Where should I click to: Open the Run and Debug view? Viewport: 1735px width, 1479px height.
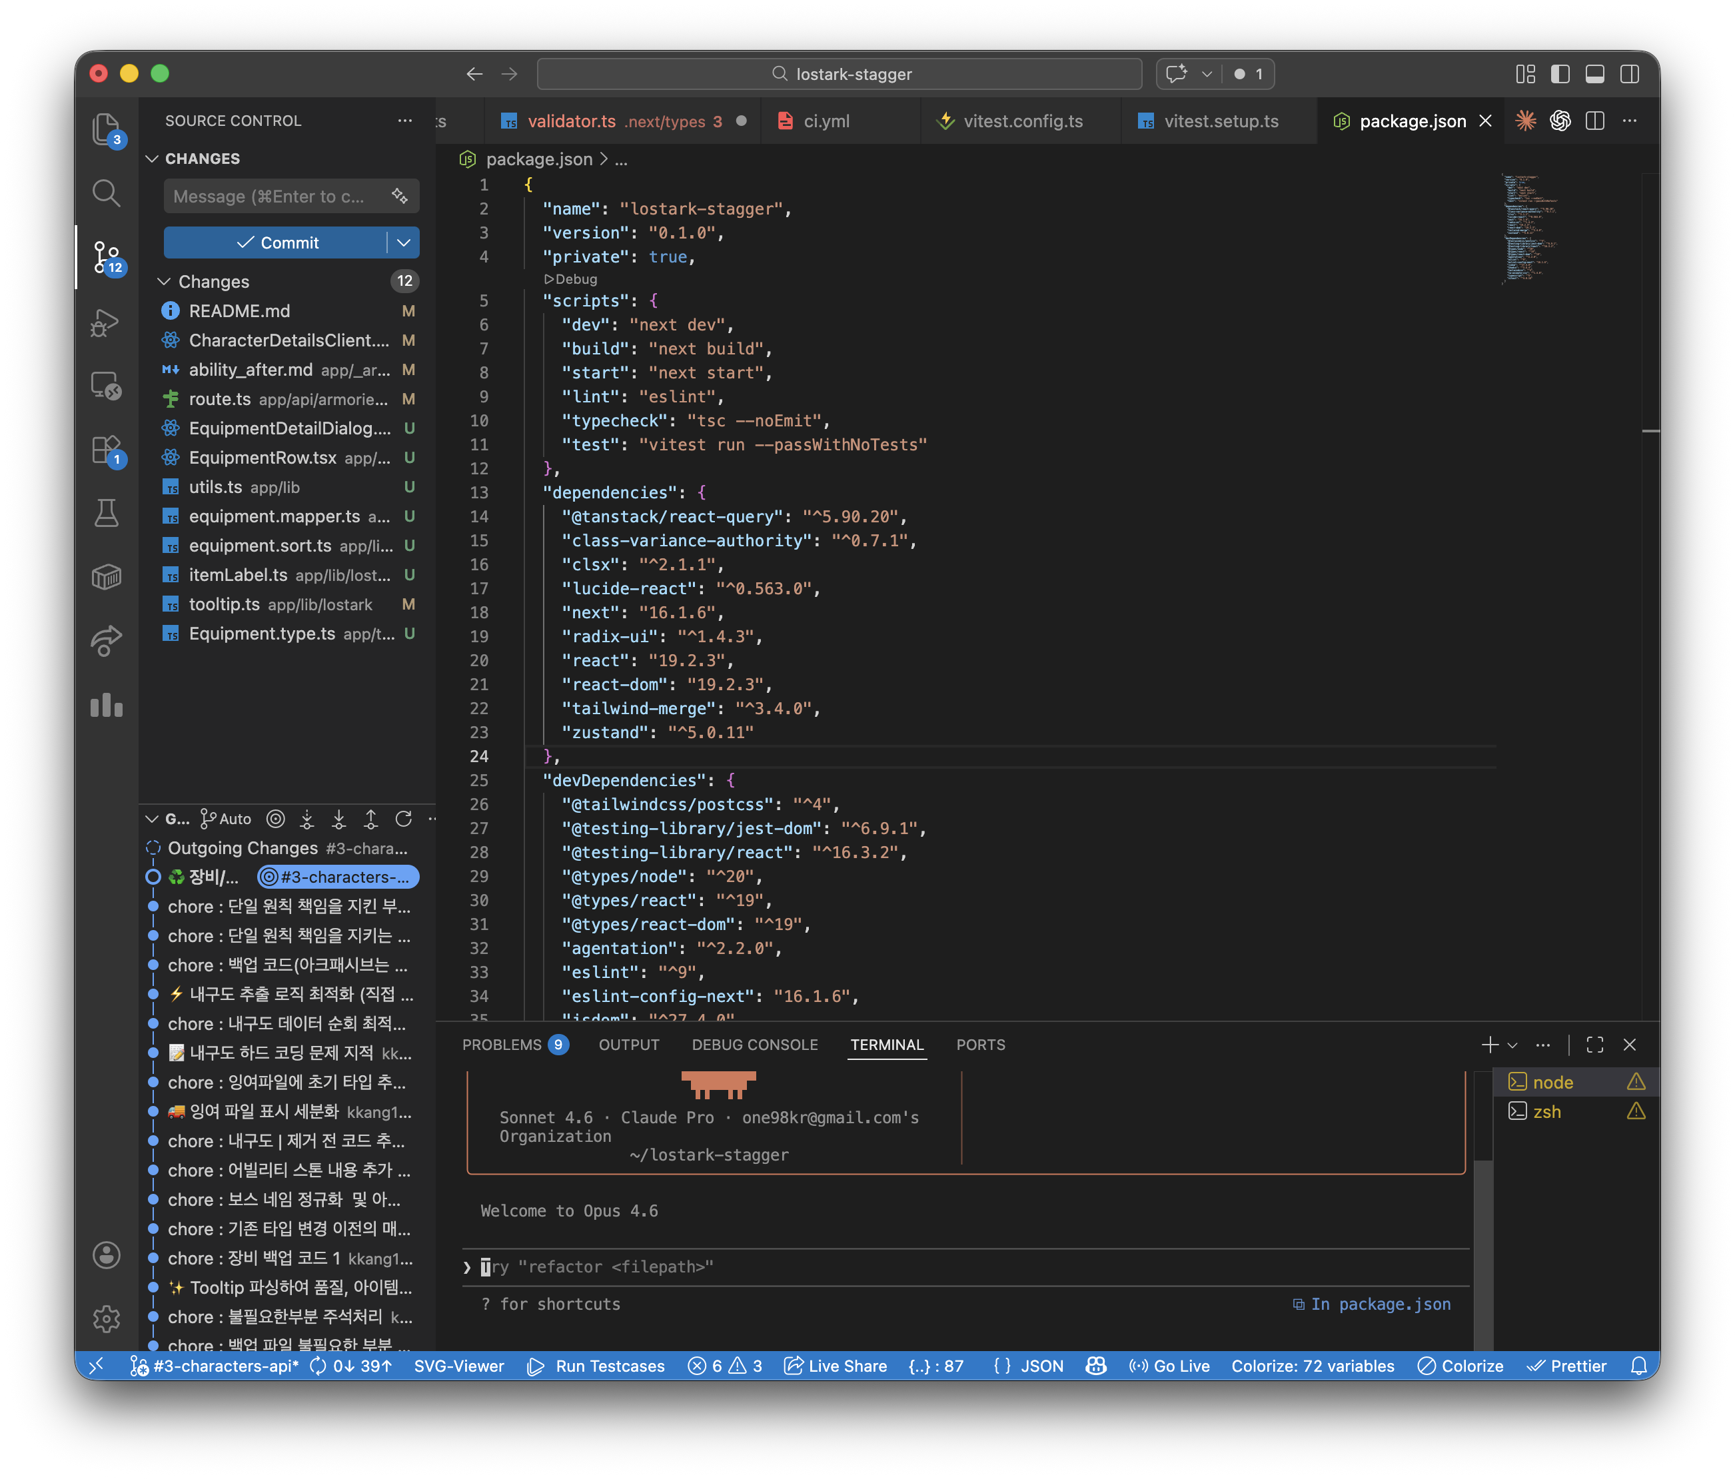pos(107,322)
